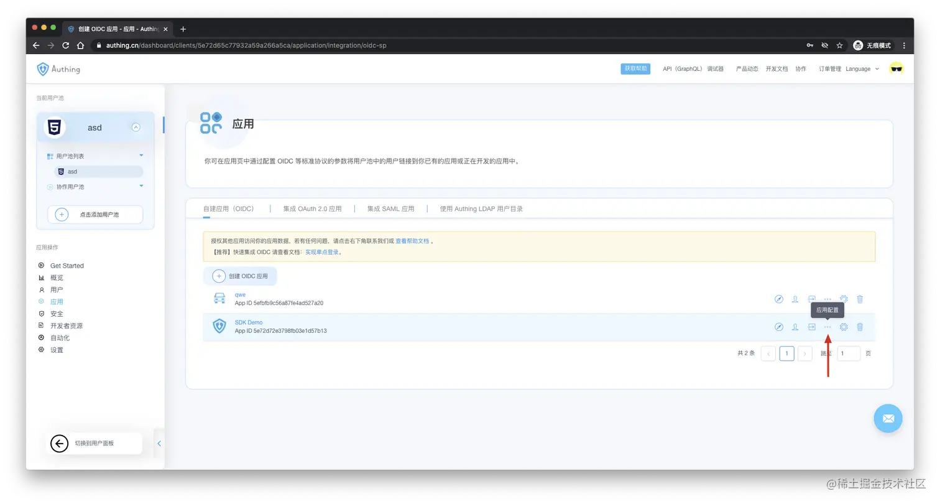Click the login arrow icon for qwe
Image resolution: width=940 pixels, height=504 pixels.
(x=811, y=299)
